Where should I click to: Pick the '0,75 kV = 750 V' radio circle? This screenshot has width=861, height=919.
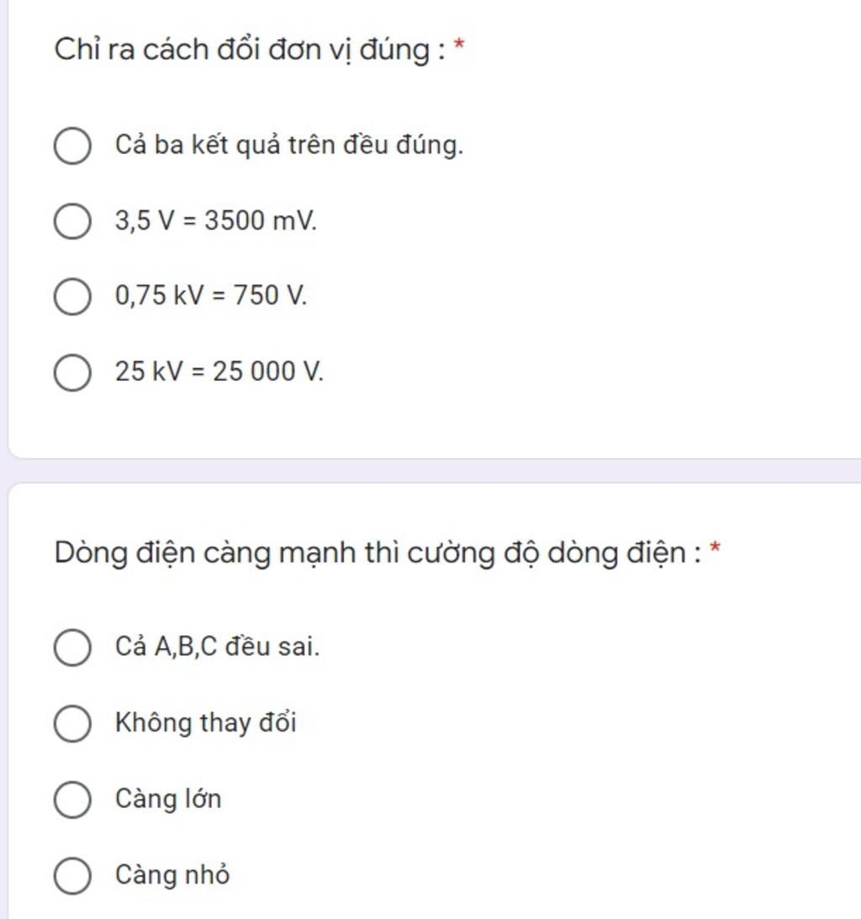click(72, 297)
